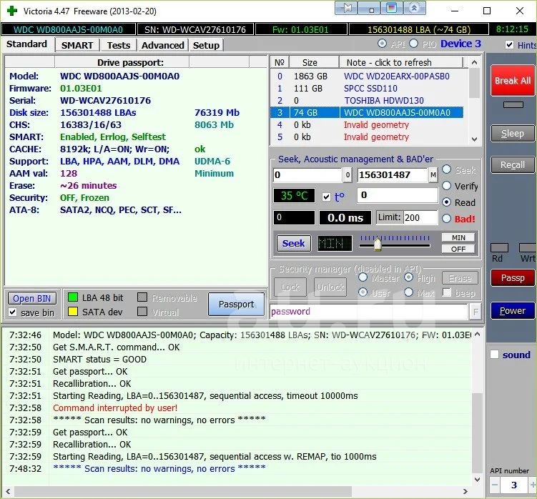Toggle the Hints checkbox

point(509,45)
